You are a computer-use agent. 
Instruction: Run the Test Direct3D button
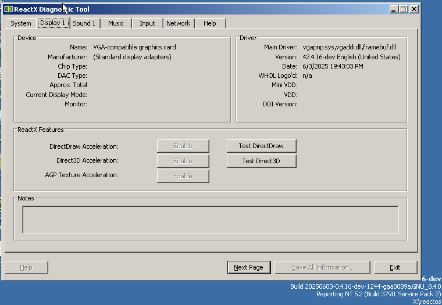(261, 161)
